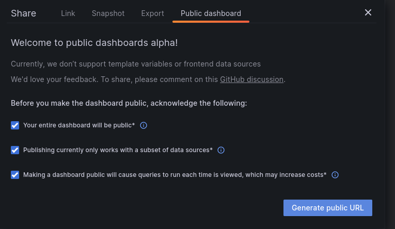This screenshot has width=395, height=229.
Task: Follow the GitHub discussion link
Action: pyautogui.click(x=251, y=79)
